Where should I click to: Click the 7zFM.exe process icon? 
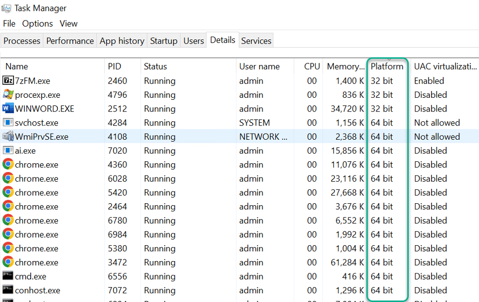[x=8, y=81]
